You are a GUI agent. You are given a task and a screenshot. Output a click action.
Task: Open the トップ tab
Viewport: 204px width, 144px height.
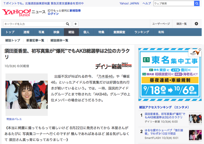[x=10, y=32]
